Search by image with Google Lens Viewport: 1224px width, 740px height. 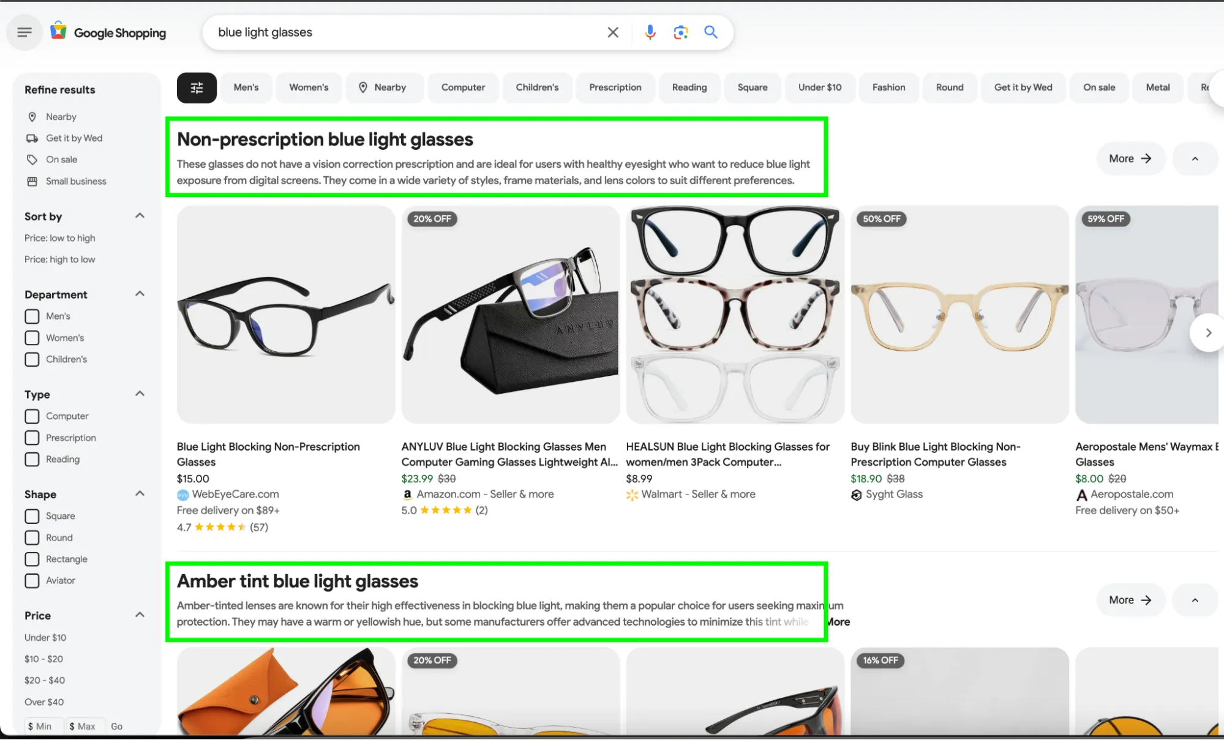coord(681,32)
